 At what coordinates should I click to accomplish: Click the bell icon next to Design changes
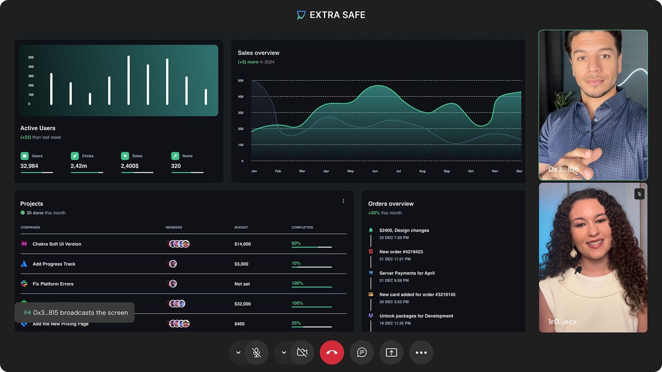click(x=371, y=230)
